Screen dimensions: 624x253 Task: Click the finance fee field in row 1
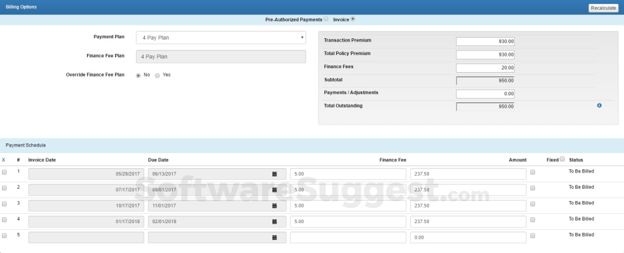point(348,174)
